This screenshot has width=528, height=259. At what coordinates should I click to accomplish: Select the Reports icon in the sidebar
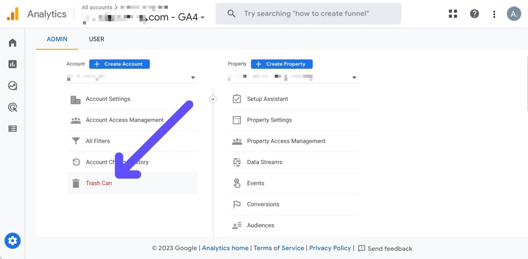[12, 64]
